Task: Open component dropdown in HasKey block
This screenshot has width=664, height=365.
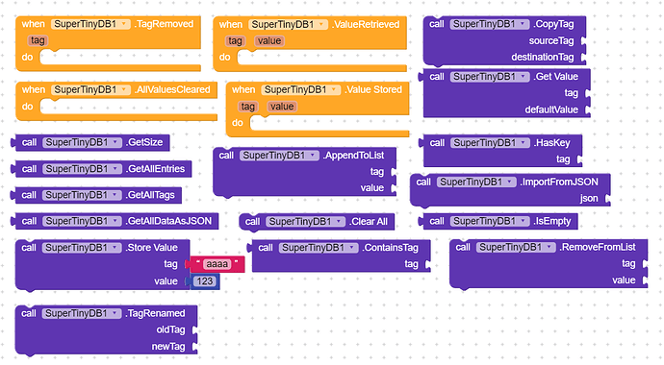Action: [x=491, y=143]
